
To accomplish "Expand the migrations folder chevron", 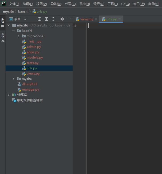I will [x=18, y=36].
